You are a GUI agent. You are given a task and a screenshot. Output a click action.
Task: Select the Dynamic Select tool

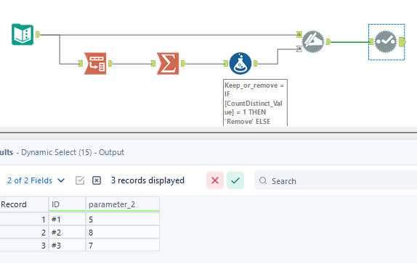386,41
